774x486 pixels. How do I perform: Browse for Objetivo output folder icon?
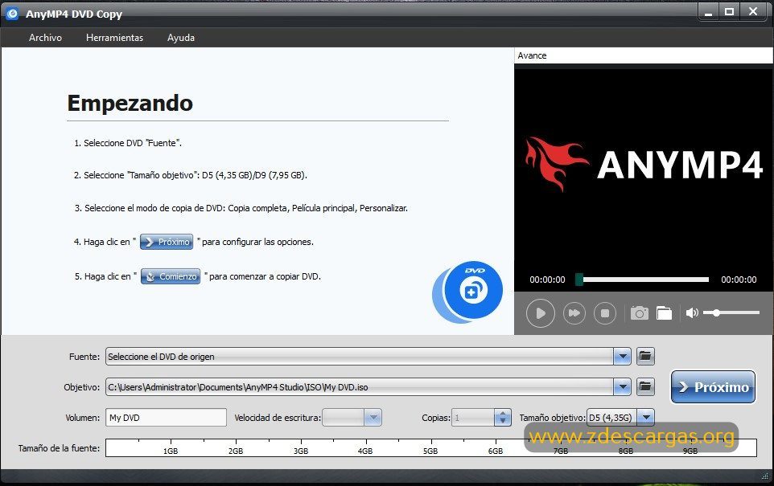pyautogui.click(x=645, y=386)
